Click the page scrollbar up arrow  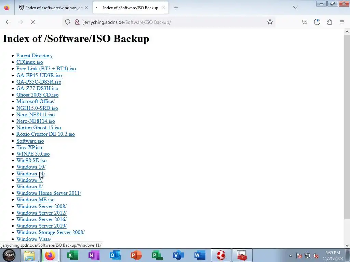coord(347,32)
